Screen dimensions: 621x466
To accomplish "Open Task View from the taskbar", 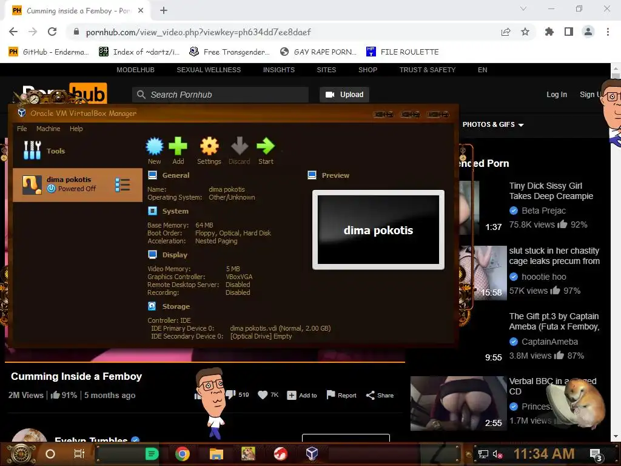I will [79, 454].
